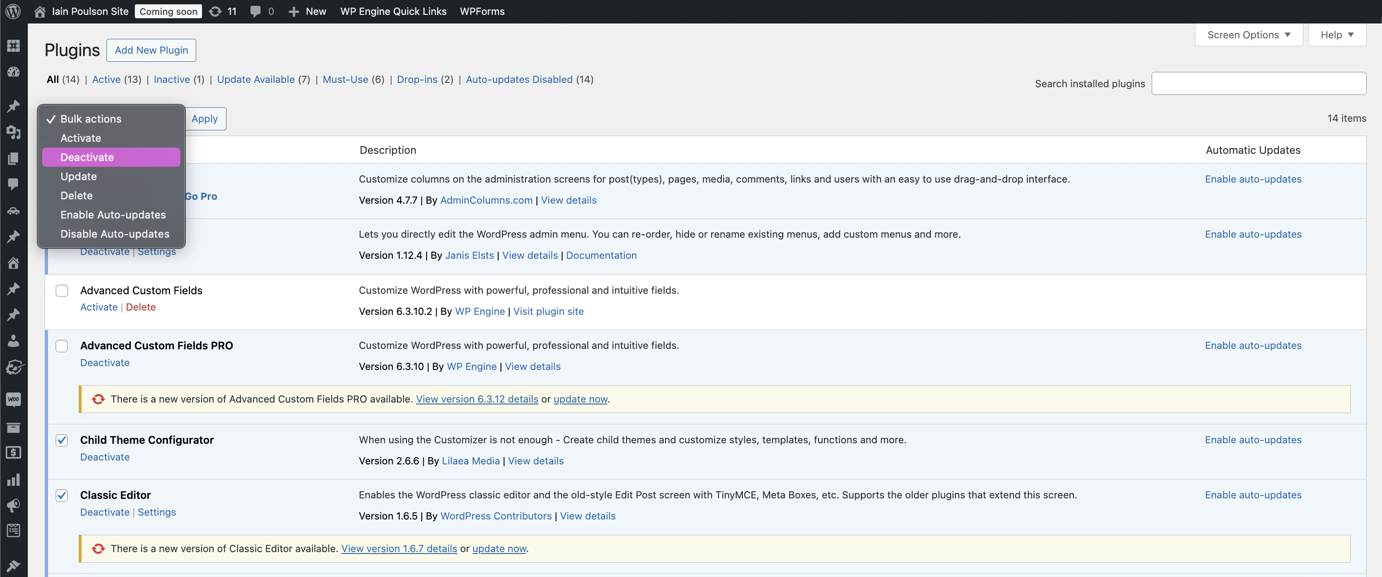Open the Media icon in sidebar
The width and height of the screenshot is (1382, 577).
pos(13,132)
